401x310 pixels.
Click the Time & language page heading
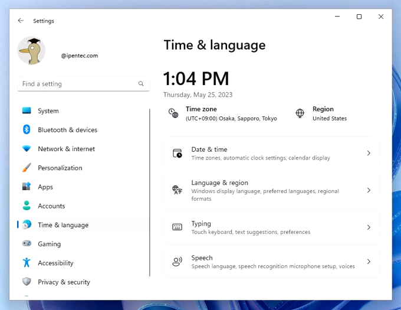214,45
